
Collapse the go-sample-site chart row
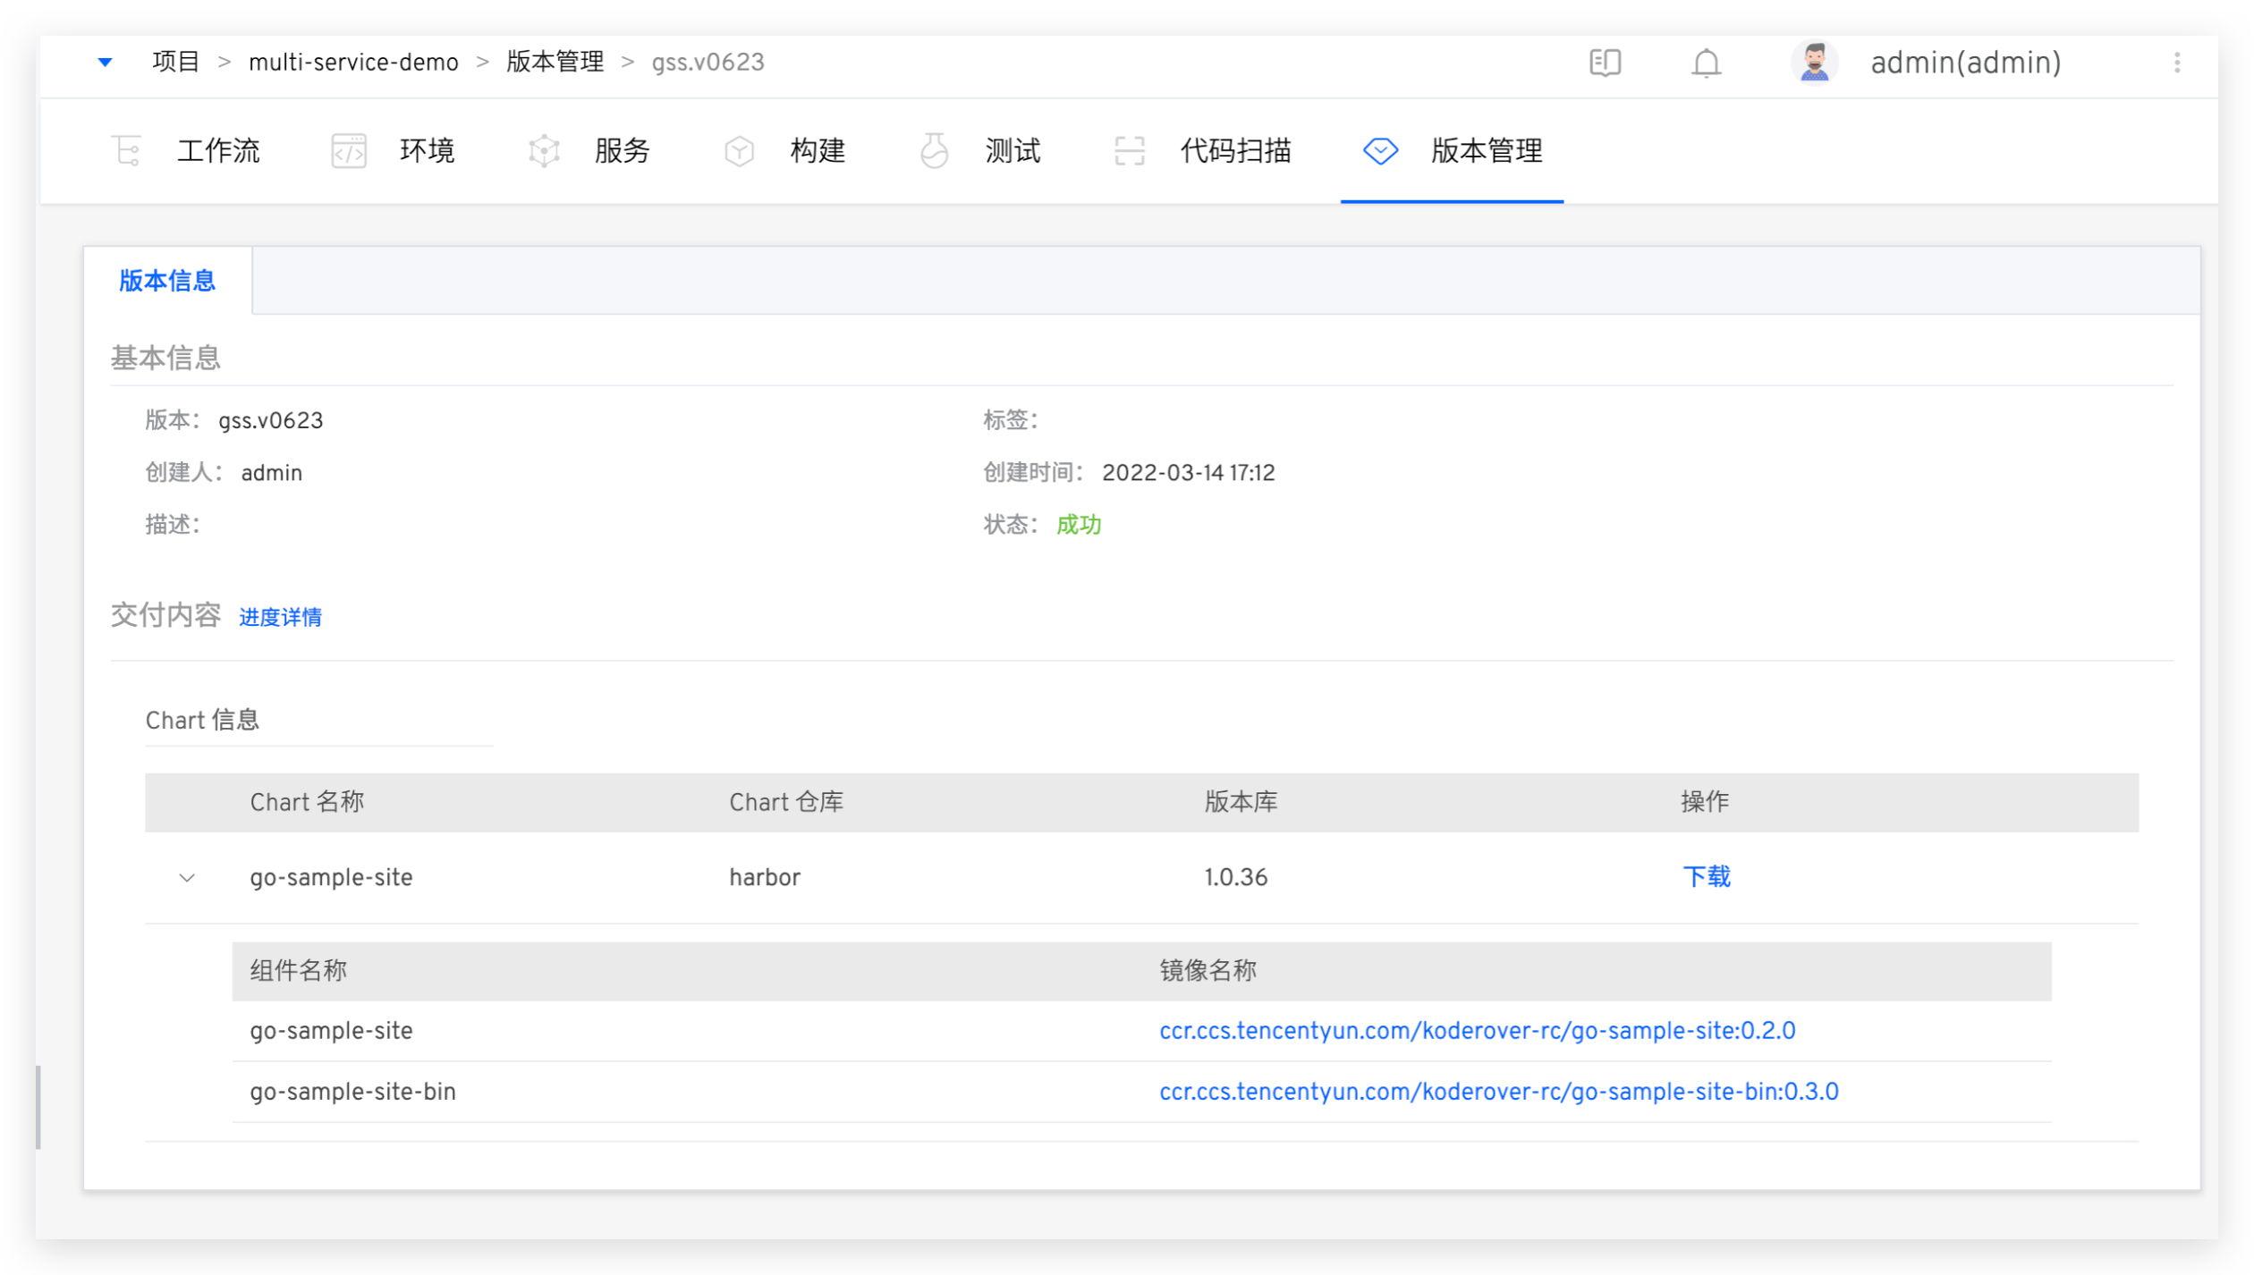187,878
